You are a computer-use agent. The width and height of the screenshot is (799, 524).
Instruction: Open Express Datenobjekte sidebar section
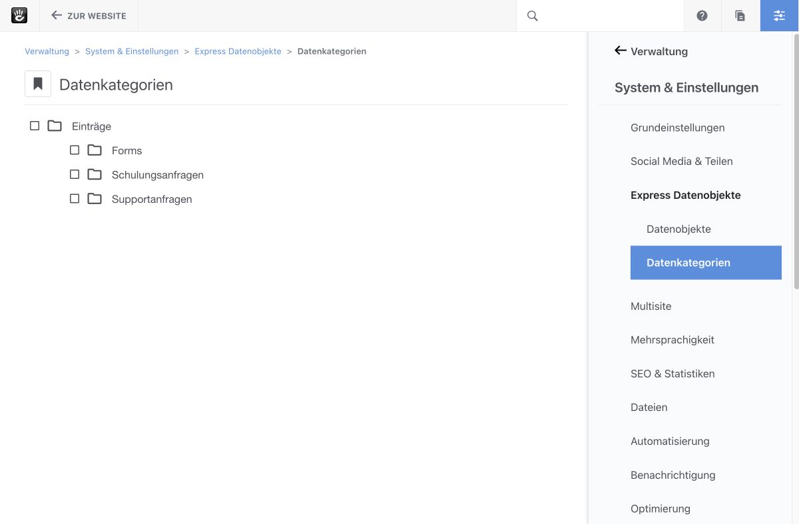pyautogui.click(x=685, y=196)
